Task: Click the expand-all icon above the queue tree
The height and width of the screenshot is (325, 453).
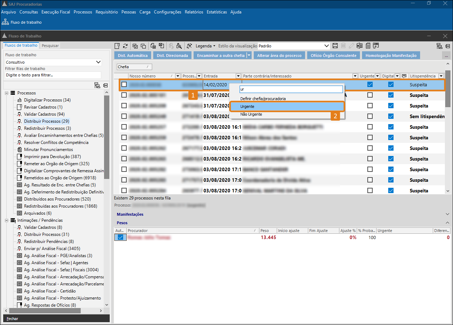Action: coord(97,85)
